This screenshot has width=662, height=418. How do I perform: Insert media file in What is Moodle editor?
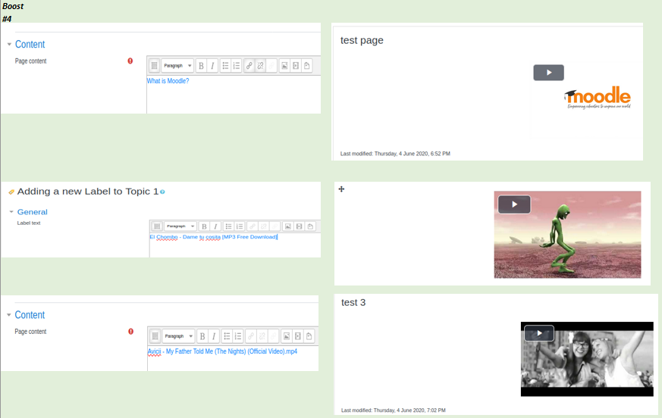click(296, 66)
